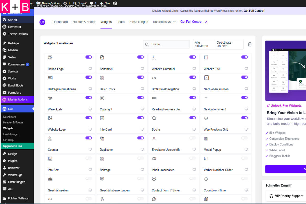Click the Website-Untertitel widget icon
Image resolution: width=306 pixels, height=204 pixels.
(154, 57)
